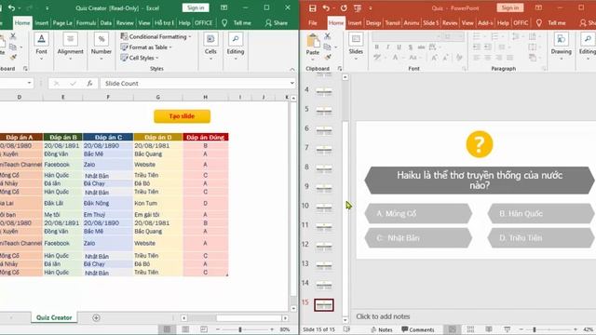596x335 pixels.
Task: Click Sign in in the PowerPoint title bar
Action: pyautogui.click(x=510, y=7)
